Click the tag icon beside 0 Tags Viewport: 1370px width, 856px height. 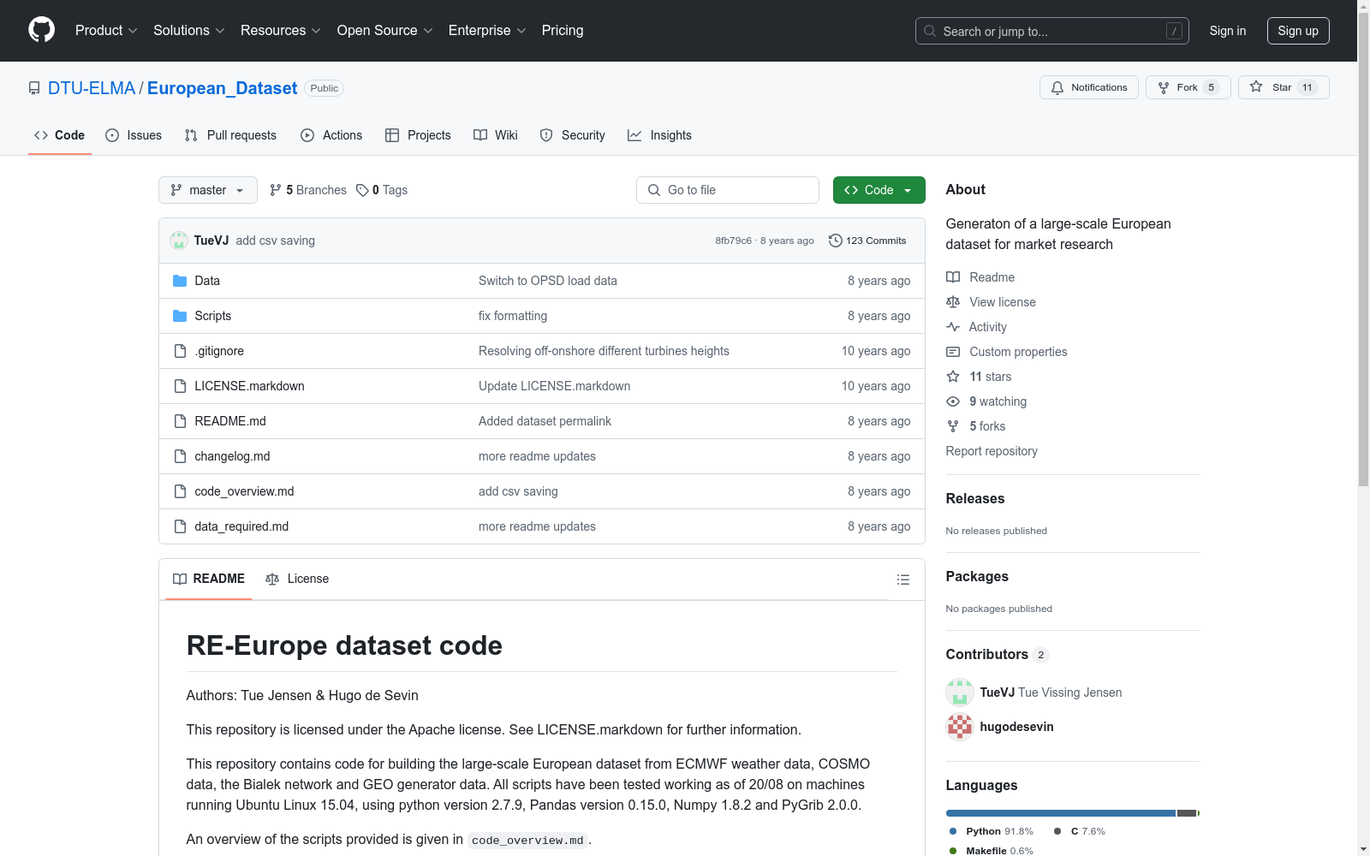[362, 190]
